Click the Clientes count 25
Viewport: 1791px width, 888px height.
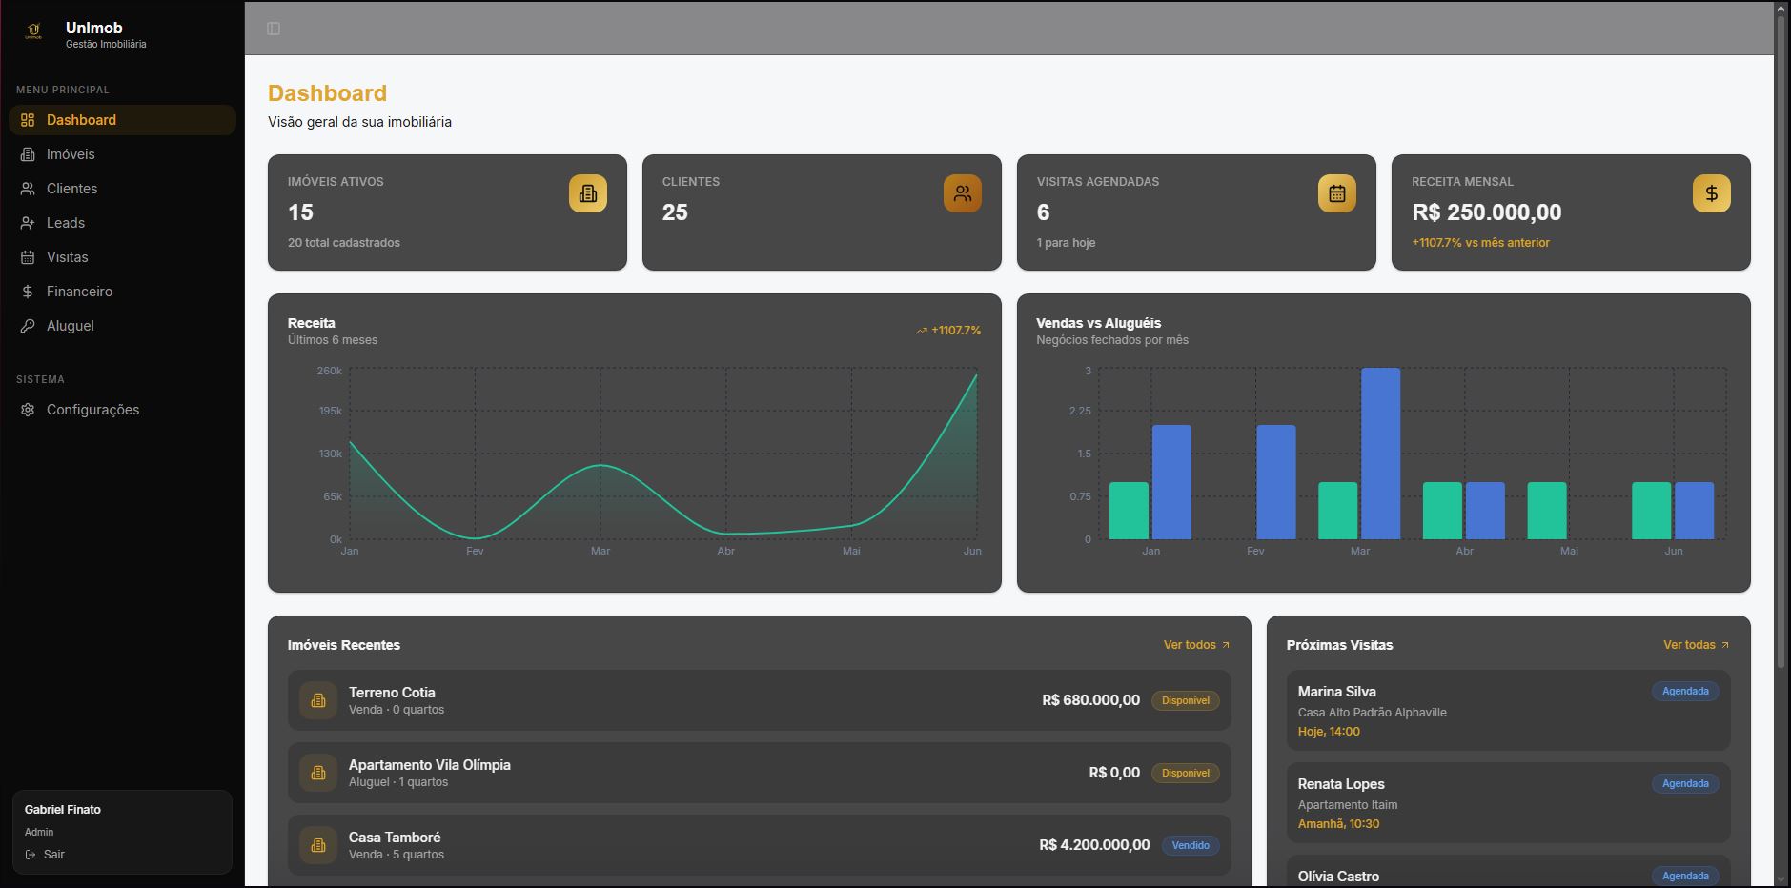[x=675, y=212]
